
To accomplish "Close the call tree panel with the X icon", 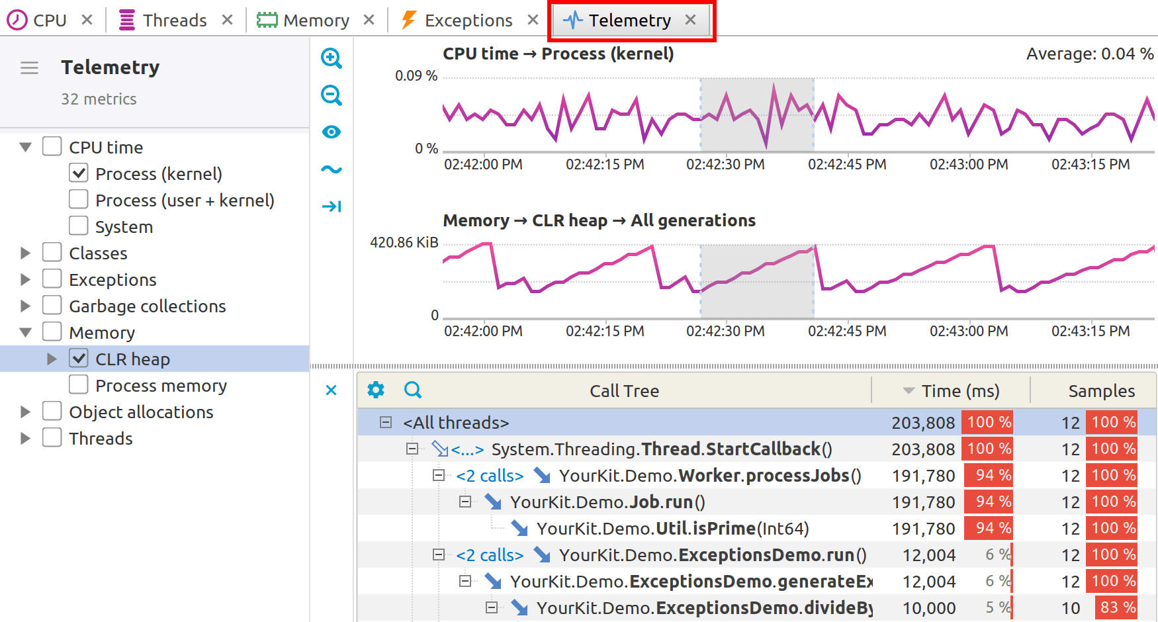I will tap(332, 390).
